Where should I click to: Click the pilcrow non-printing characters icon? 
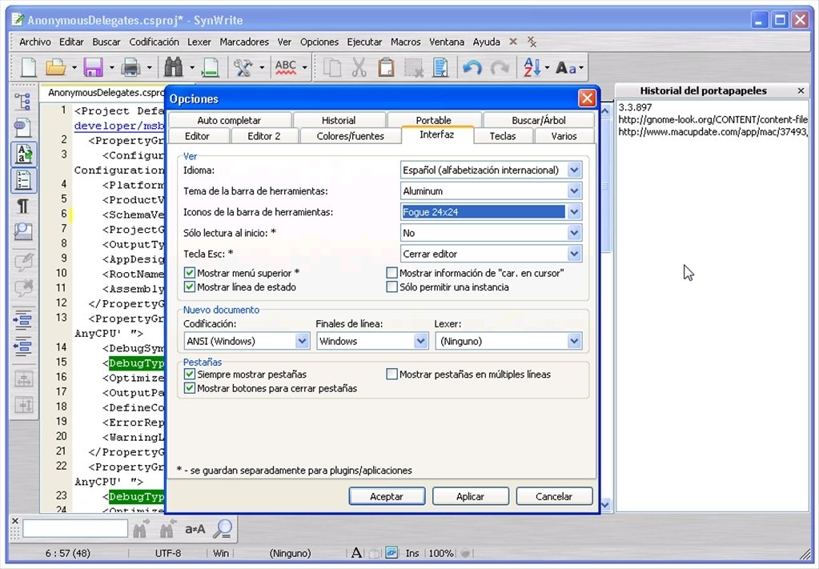pos(23,206)
